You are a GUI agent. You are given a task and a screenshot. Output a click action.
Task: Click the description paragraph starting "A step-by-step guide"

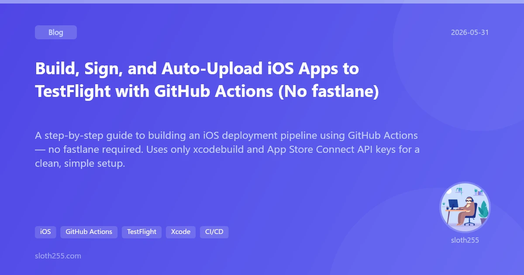click(x=228, y=149)
